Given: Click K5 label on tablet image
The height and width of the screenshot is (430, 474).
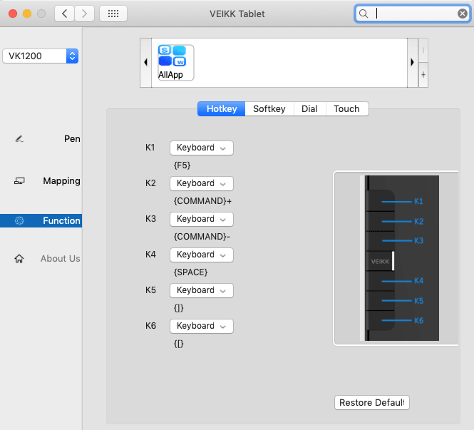Looking at the screenshot, I should coord(418,301).
